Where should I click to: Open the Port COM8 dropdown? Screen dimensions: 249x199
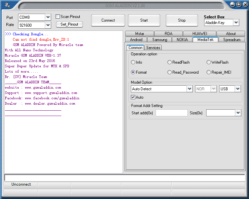(48, 17)
